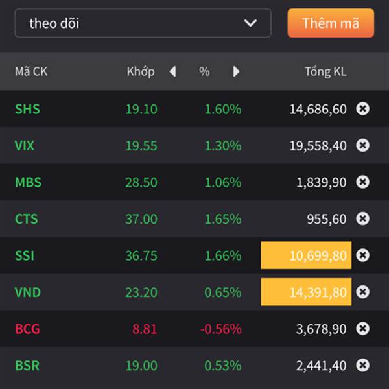Select the % change column header

point(204,72)
